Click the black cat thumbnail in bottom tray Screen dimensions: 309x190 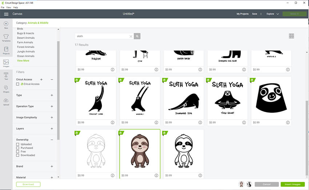point(249,184)
